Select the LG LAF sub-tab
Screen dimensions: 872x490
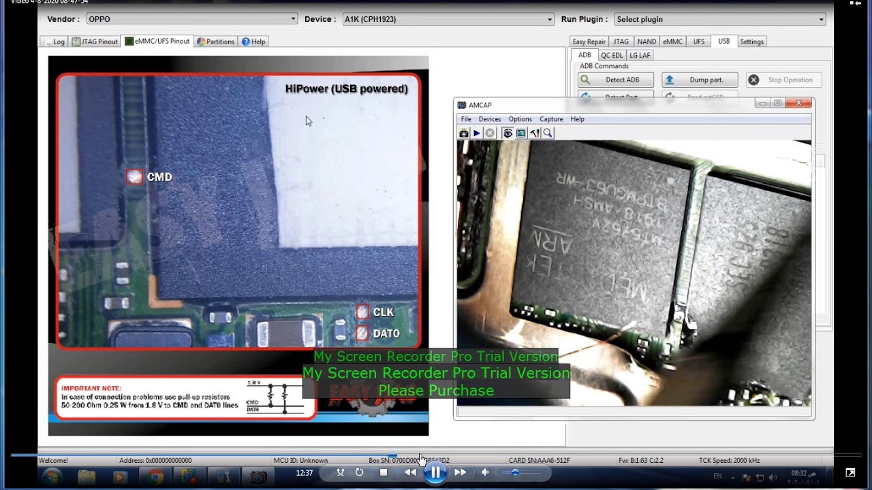click(x=640, y=55)
